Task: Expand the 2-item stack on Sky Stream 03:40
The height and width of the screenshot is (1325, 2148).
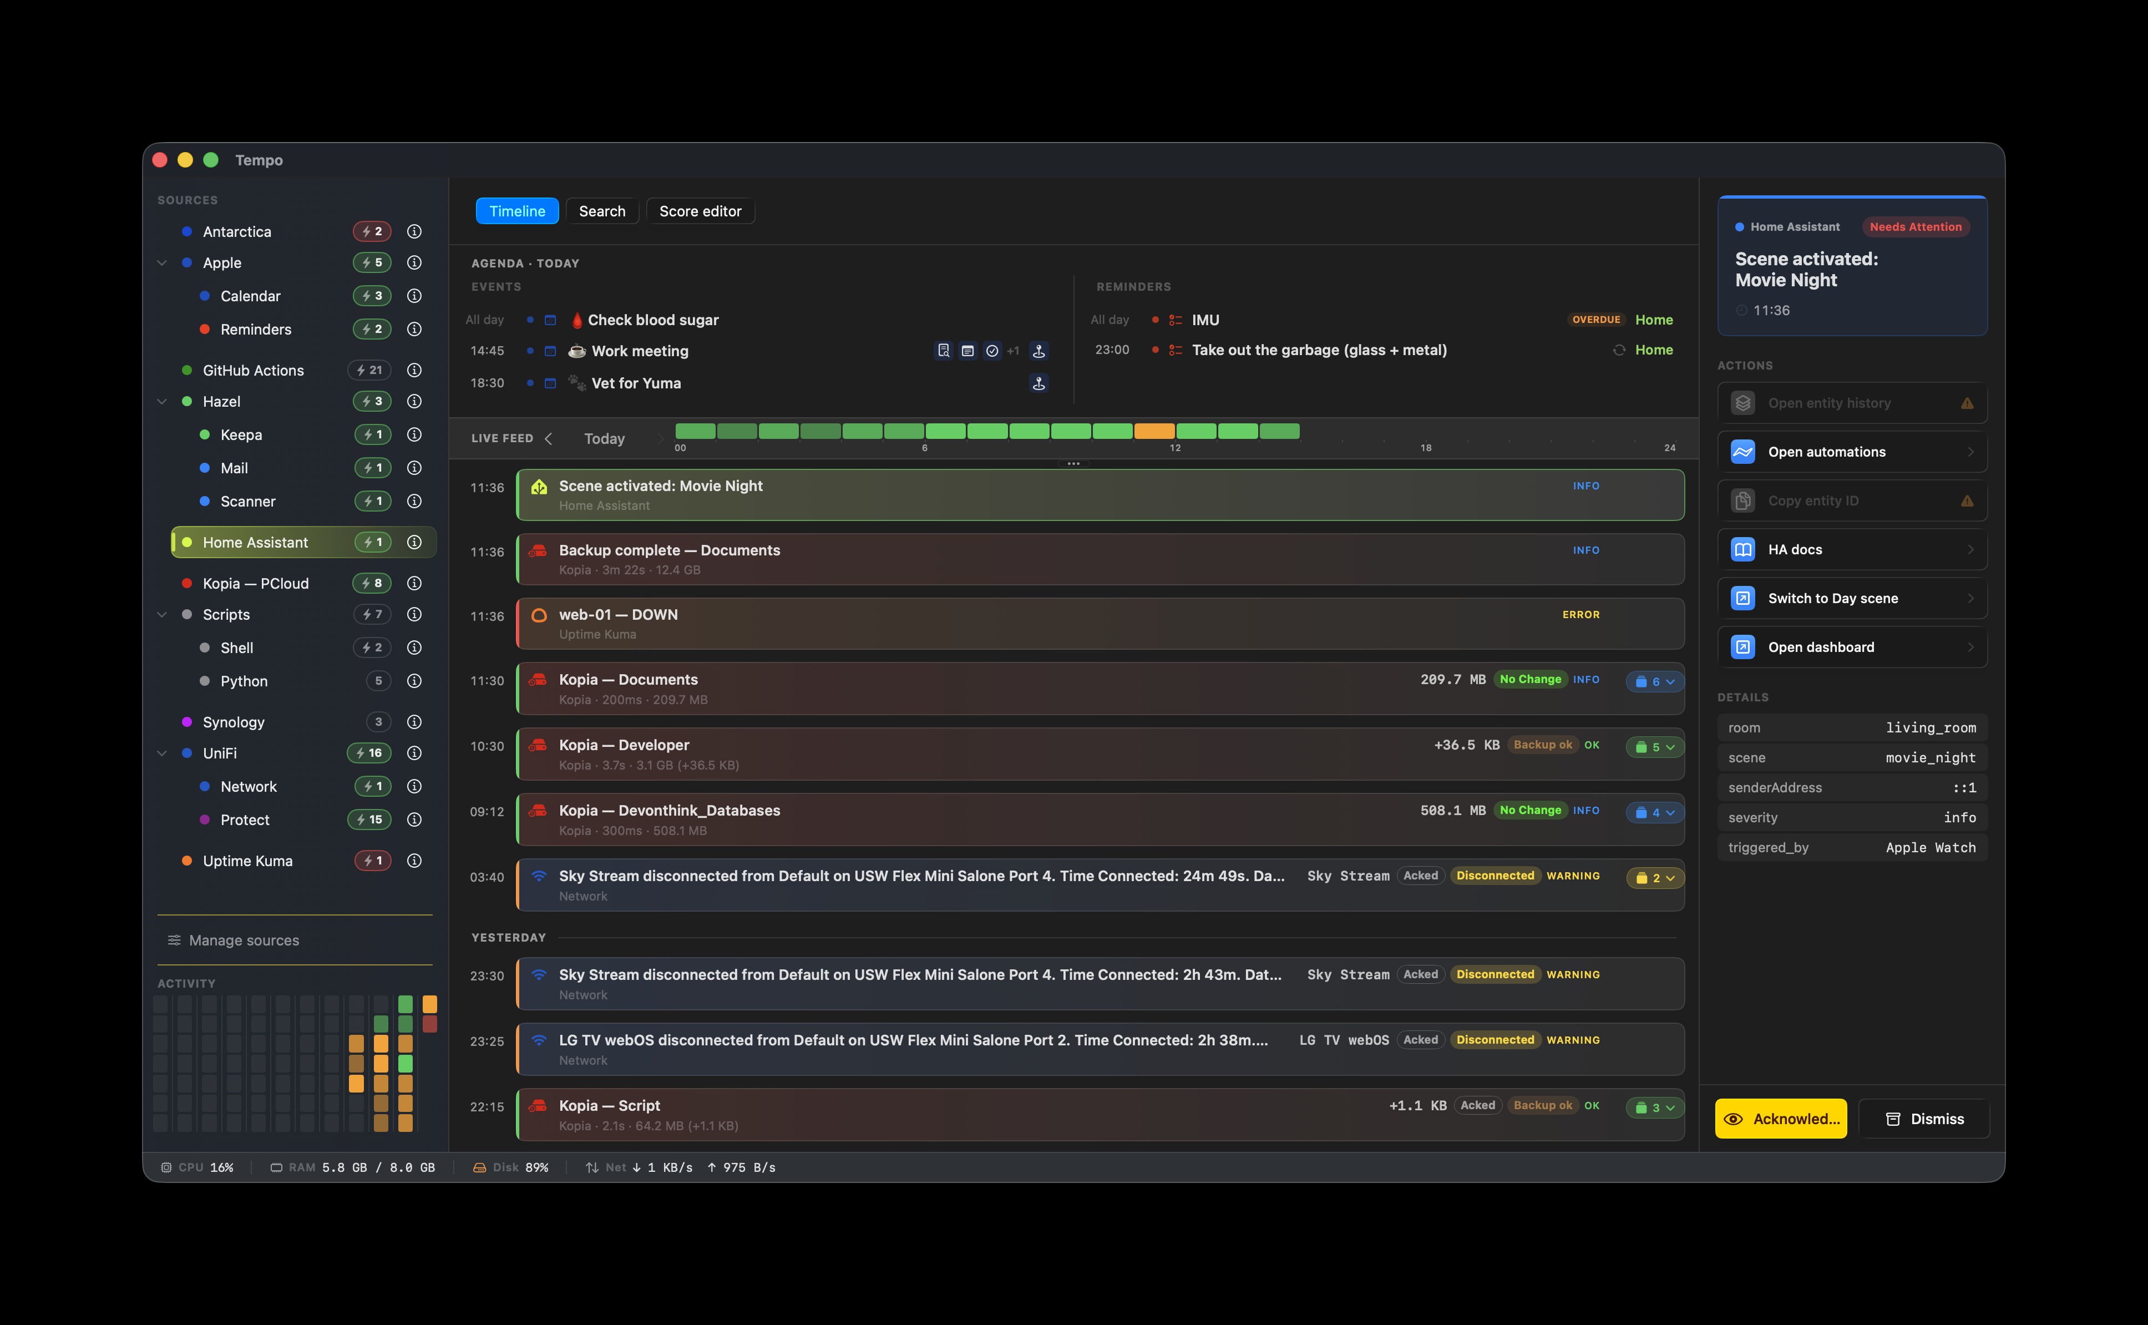Action: point(1655,878)
